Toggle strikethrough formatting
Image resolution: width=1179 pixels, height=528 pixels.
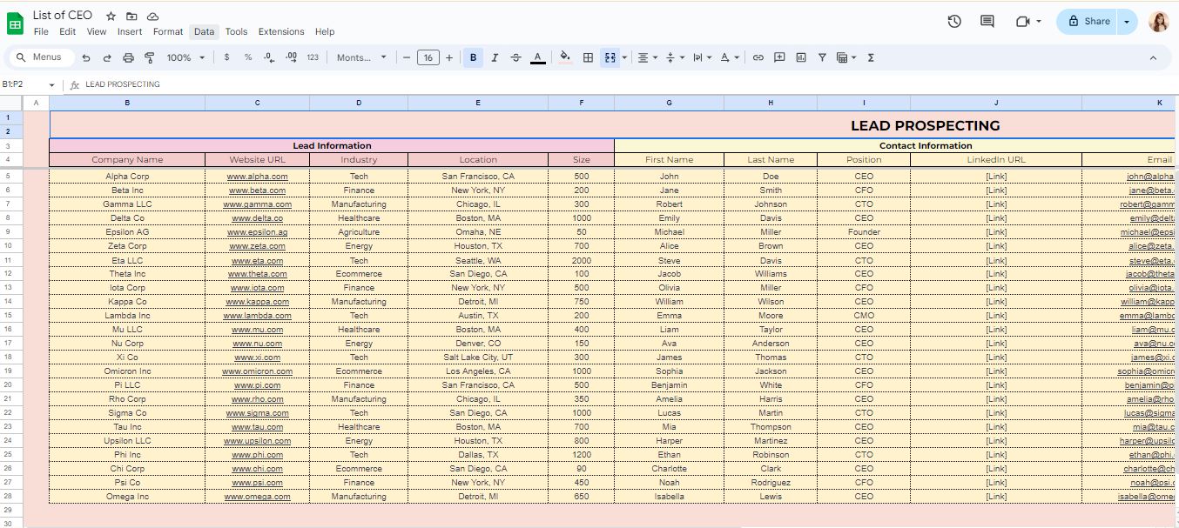tap(515, 57)
